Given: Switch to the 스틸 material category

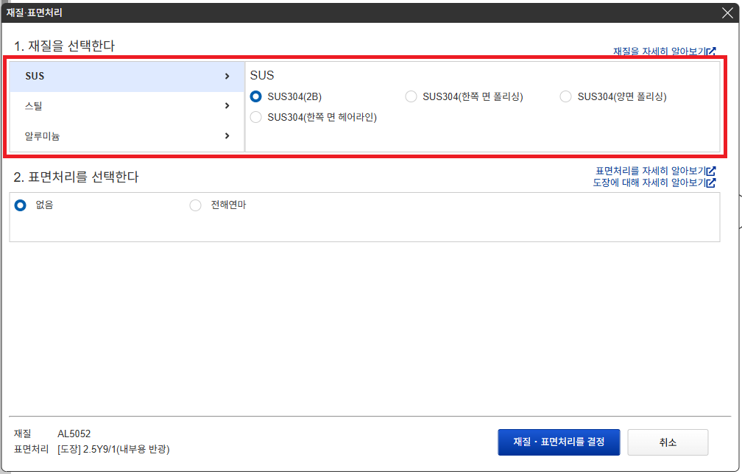Looking at the screenshot, I should [x=34, y=106].
